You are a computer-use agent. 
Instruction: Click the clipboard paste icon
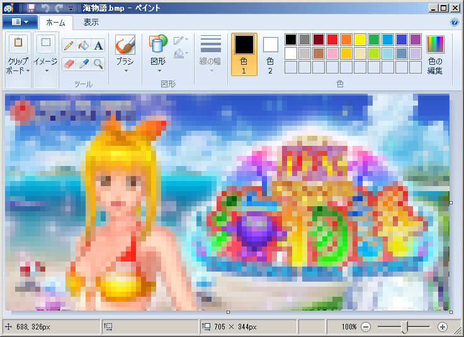(18, 43)
